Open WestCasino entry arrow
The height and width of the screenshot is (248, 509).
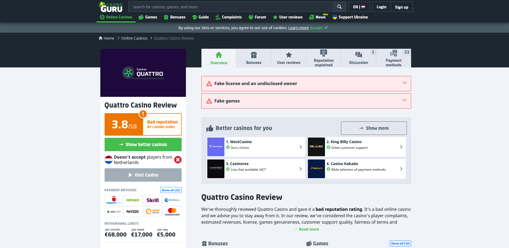[x=301, y=147]
